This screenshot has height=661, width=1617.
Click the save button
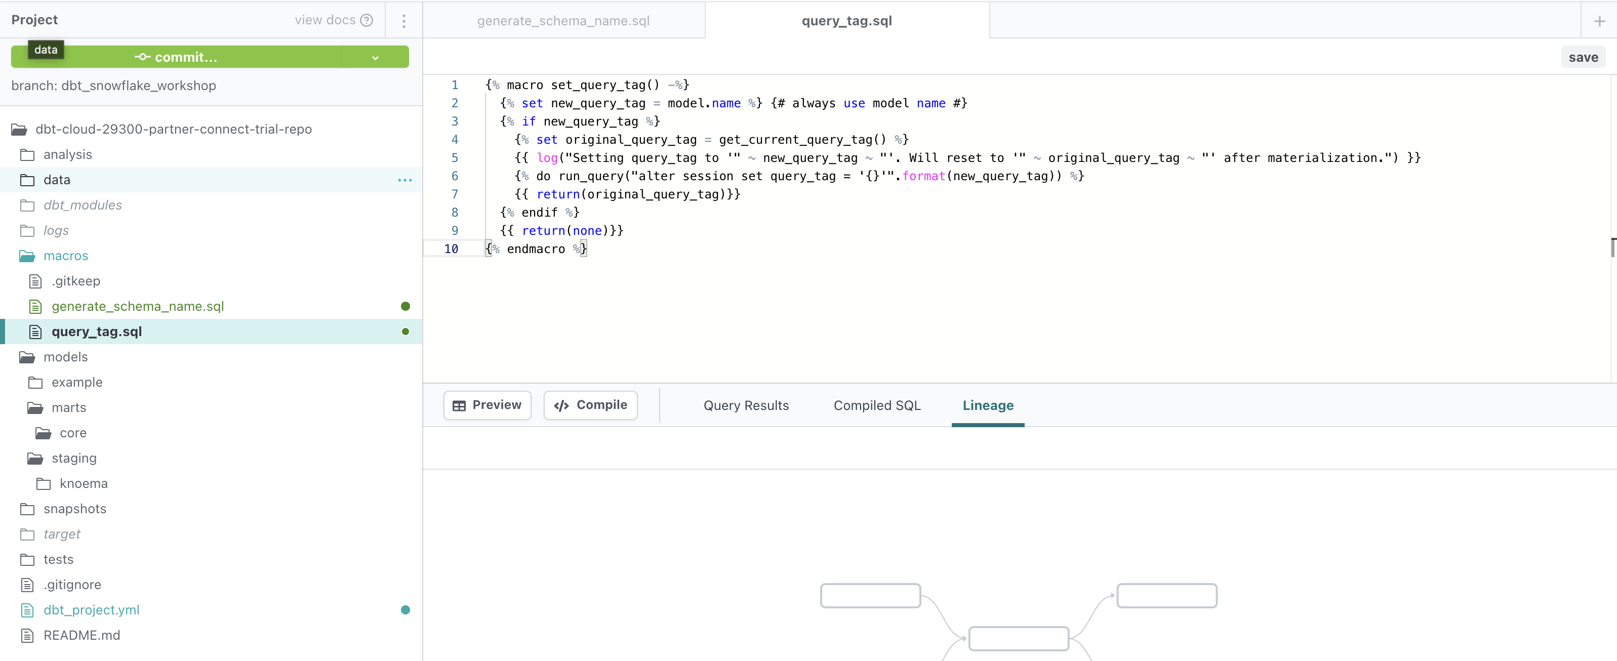point(1583,57)
